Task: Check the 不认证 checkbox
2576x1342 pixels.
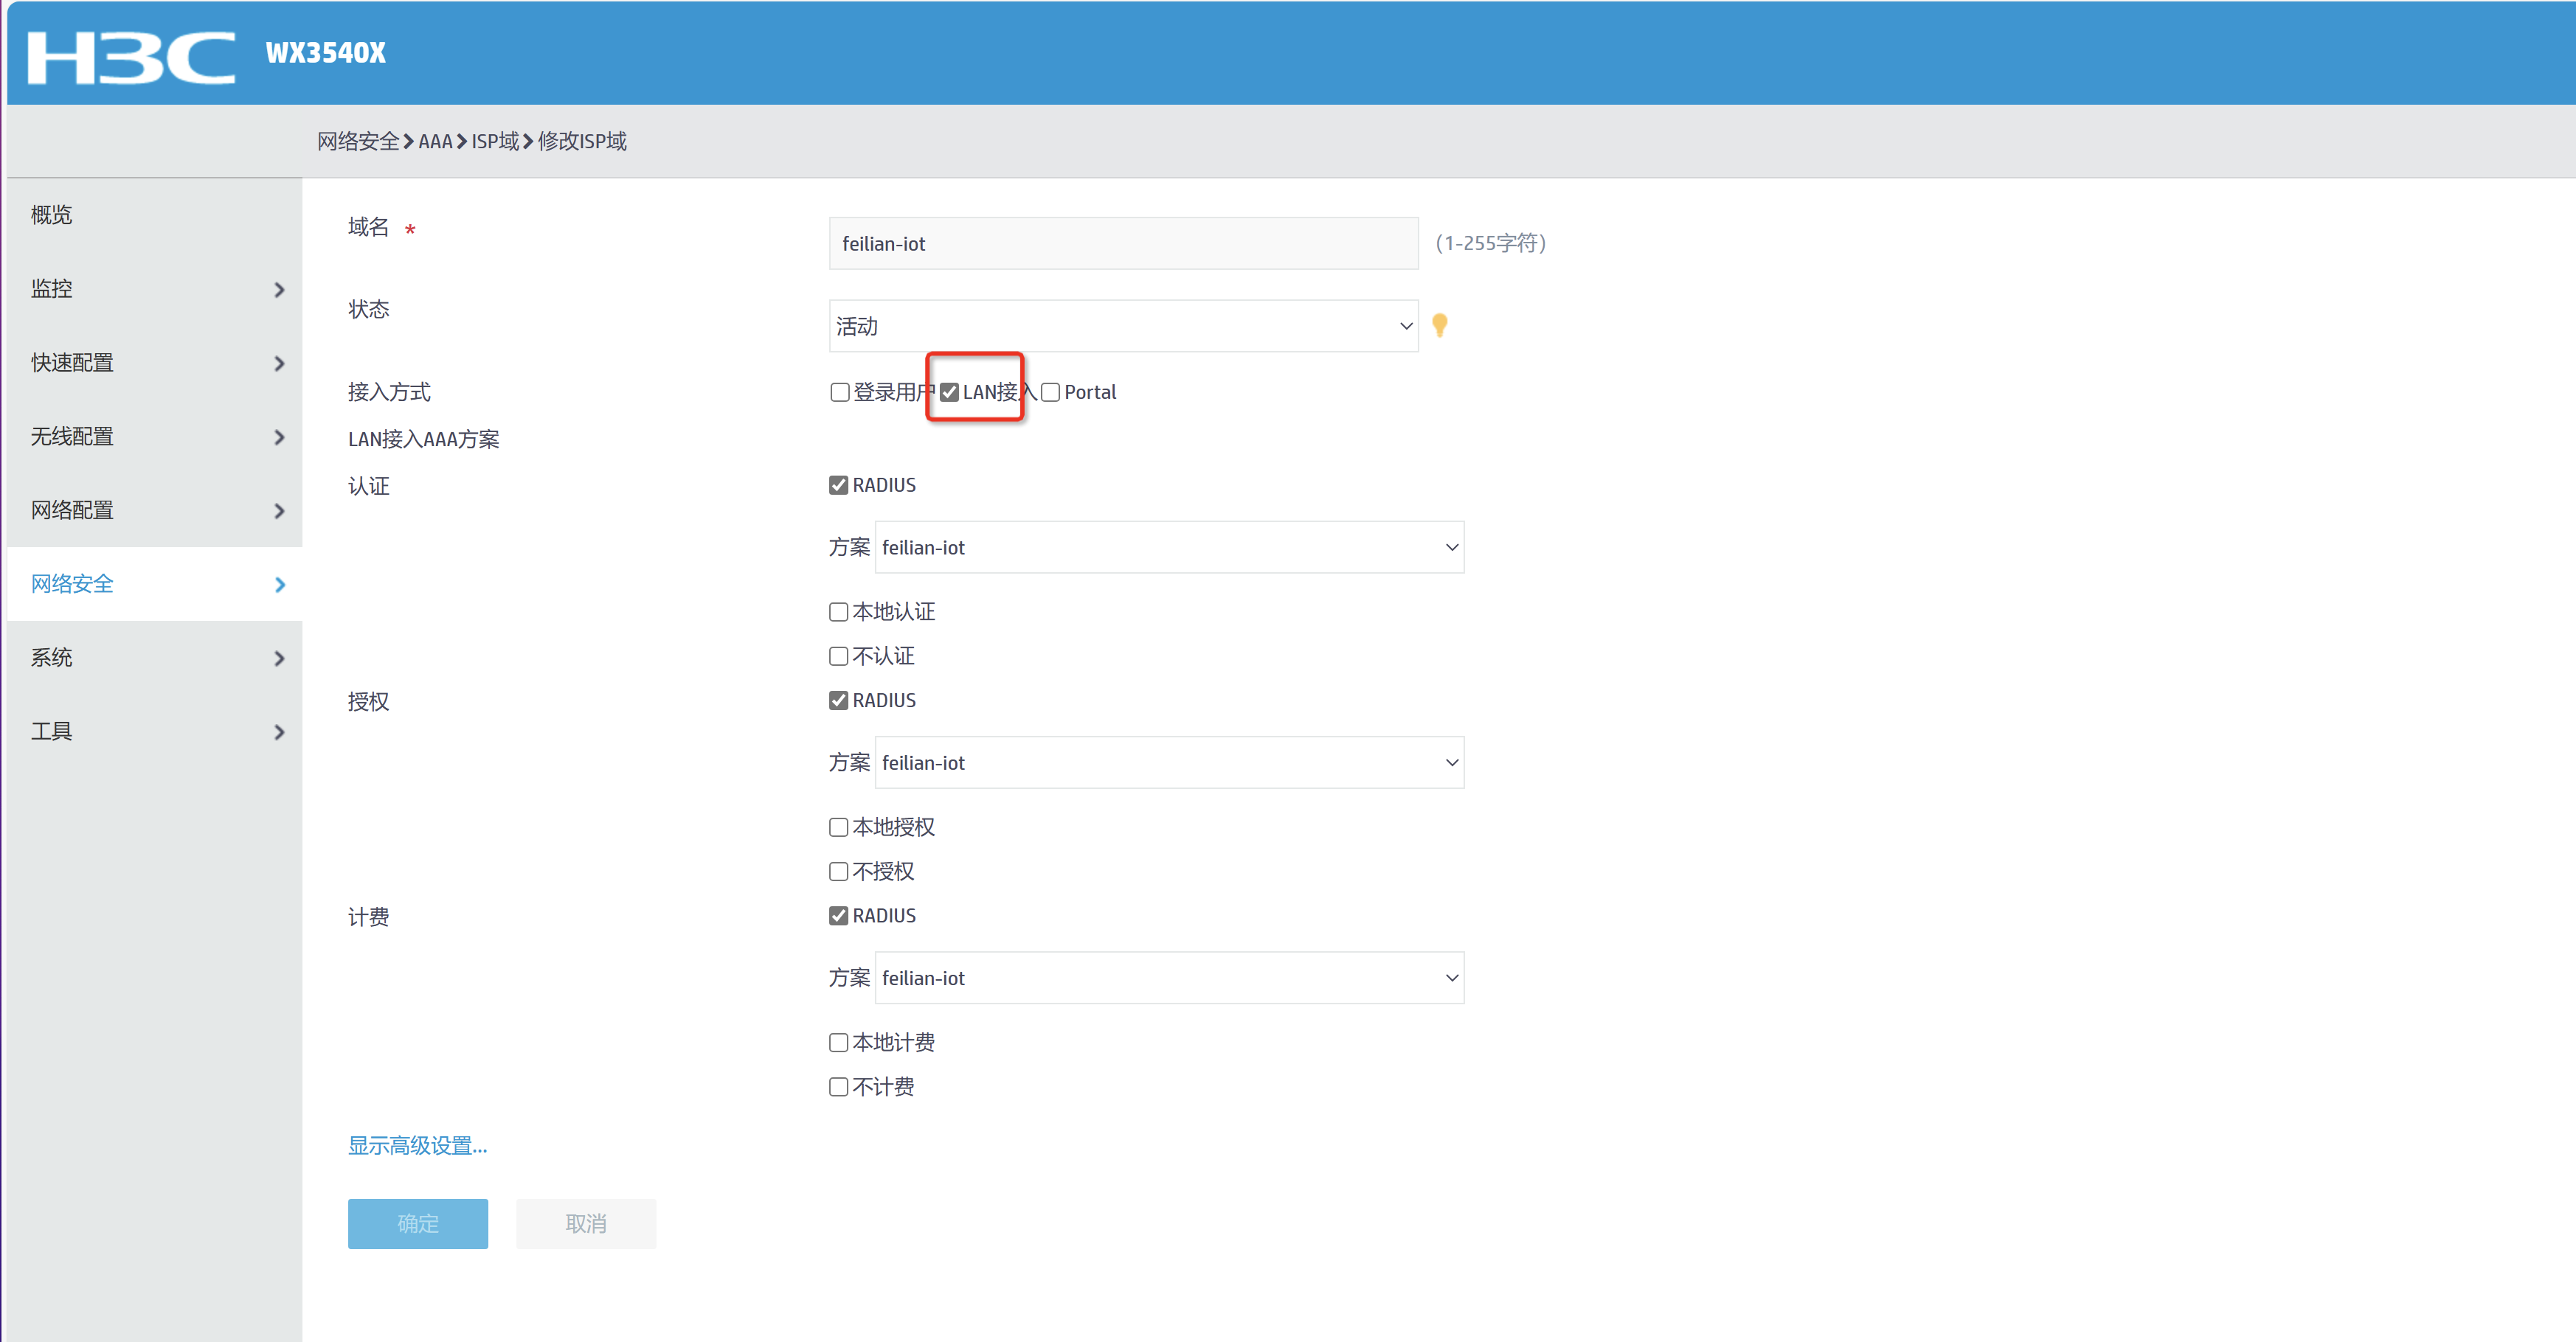Action: point(838,656)
